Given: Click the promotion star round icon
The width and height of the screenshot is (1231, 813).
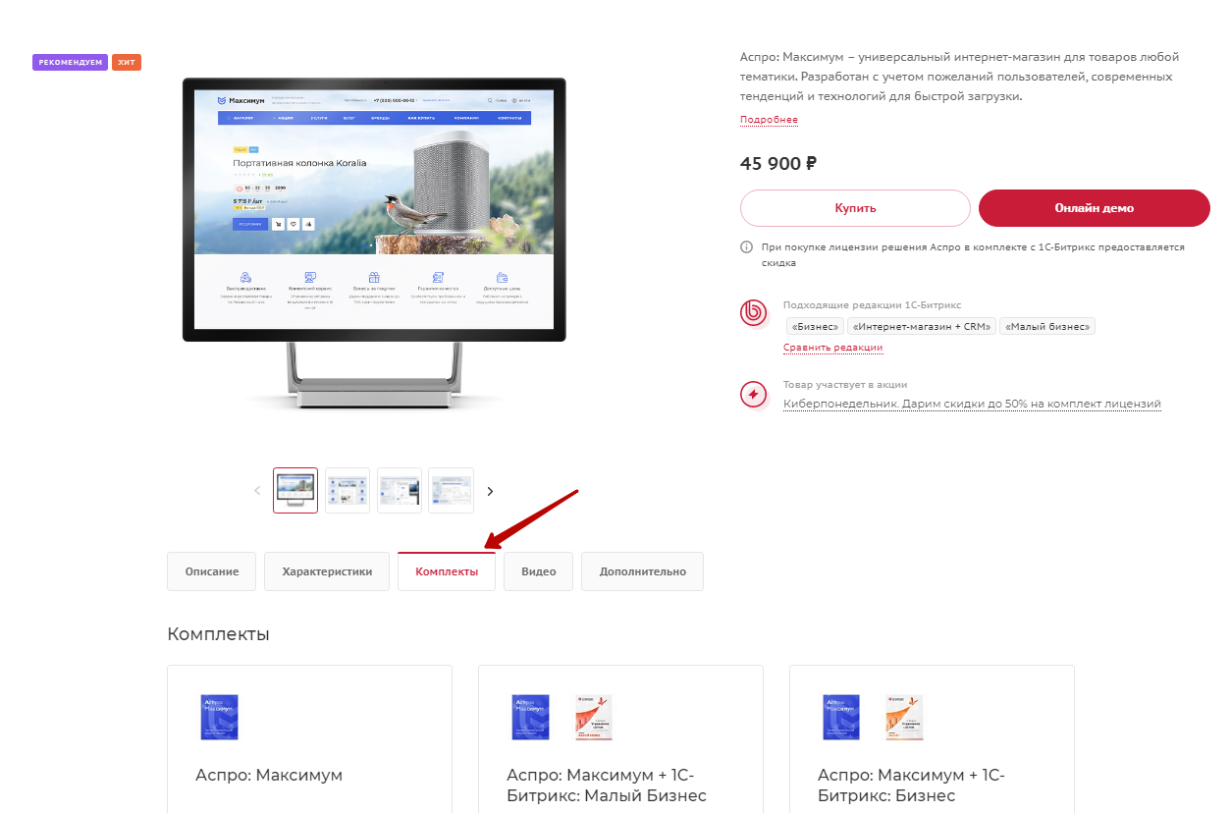Looking at the screenshot, I should tap(753, 394).
